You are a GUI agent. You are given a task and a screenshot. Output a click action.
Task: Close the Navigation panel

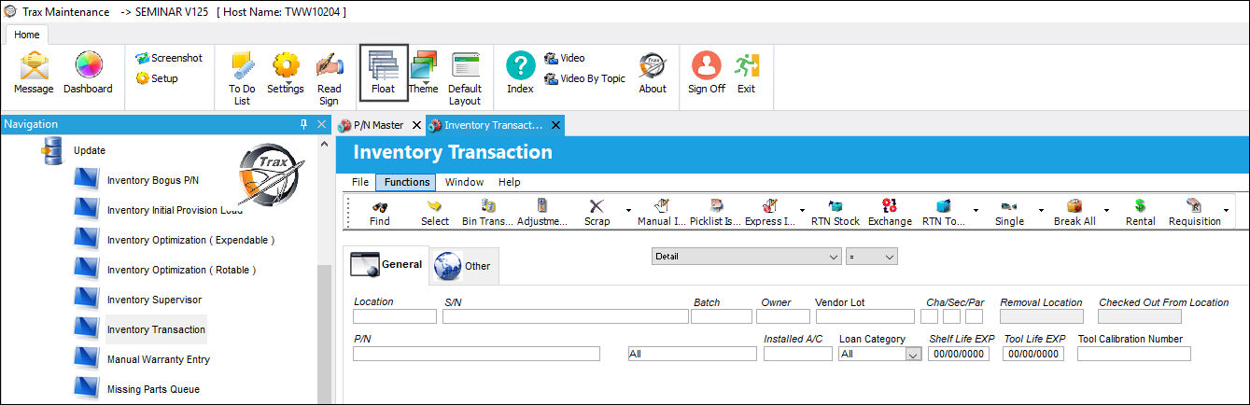click(x=321, y=124)
